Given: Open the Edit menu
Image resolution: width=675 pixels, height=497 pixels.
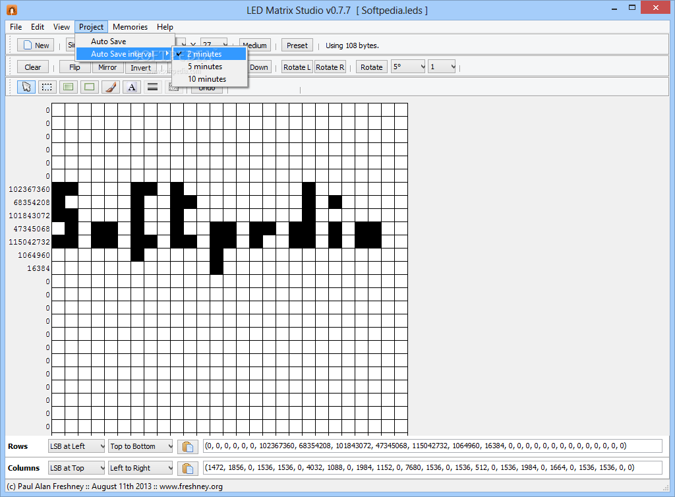Looking at the screenshot, I should pyautogui.click(x=38, y=26).
